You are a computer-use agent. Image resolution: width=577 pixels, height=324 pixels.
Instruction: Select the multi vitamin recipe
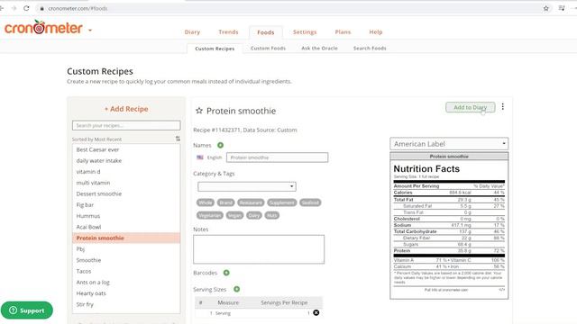(126, 183)
